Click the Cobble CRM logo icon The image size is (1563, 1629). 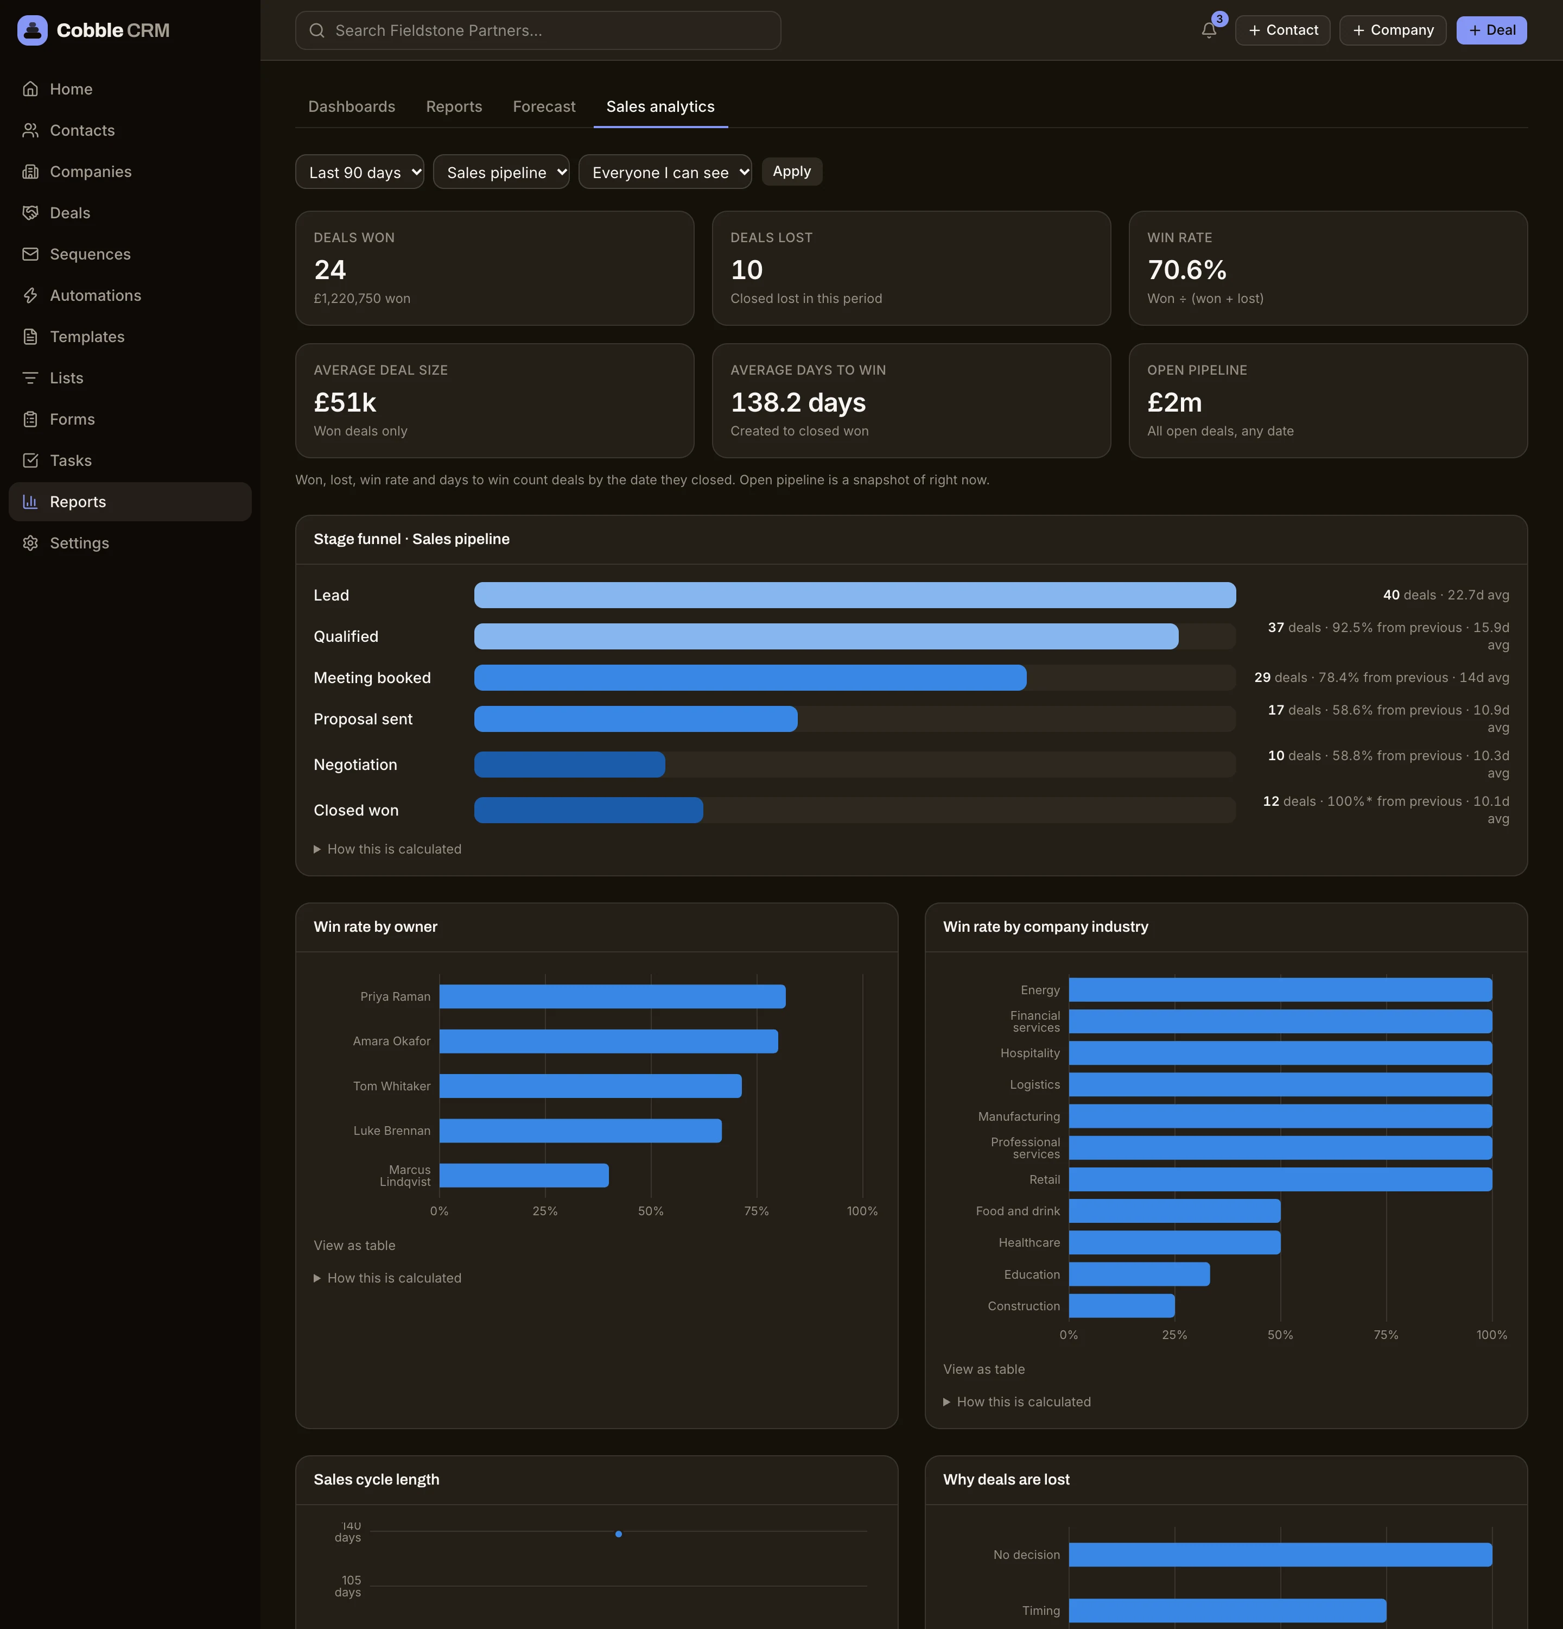[x=33, y=31]
